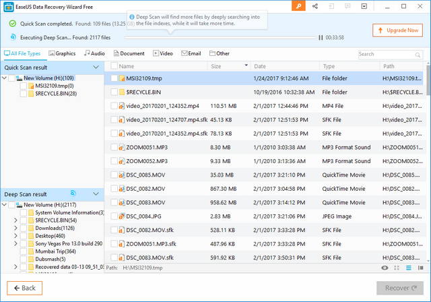Collapse the Quick Scan result panel
The width and height of the screenshot is (431, 302).
96,67
